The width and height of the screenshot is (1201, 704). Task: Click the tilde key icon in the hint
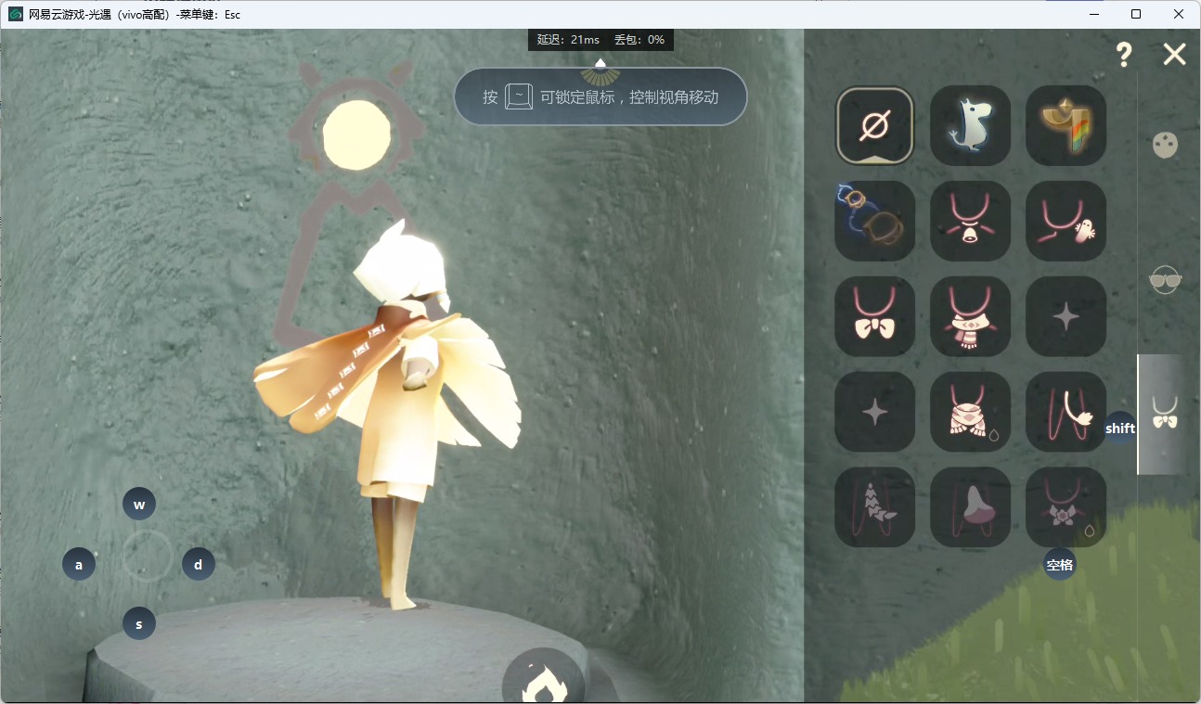519,96
